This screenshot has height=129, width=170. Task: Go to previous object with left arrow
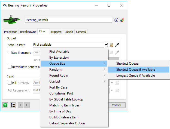[x=21, y=105]
